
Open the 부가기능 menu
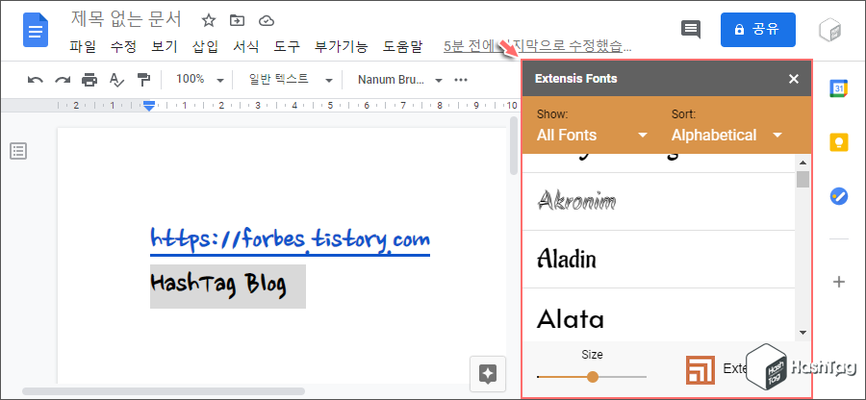[341, 46]
